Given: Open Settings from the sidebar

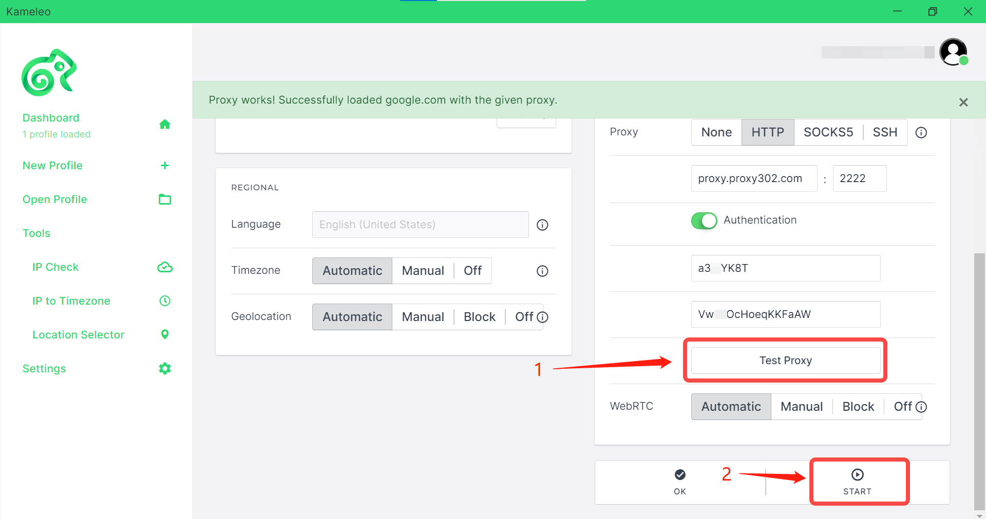Looking at the screenshot, I should coord(44,368).
